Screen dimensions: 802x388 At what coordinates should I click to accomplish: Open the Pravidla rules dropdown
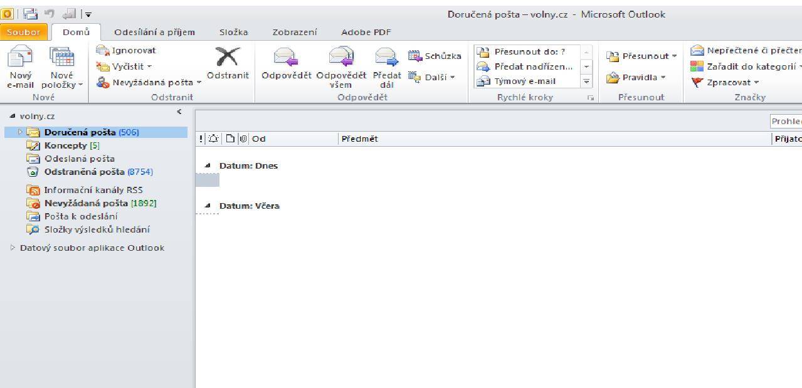point(636,77)
